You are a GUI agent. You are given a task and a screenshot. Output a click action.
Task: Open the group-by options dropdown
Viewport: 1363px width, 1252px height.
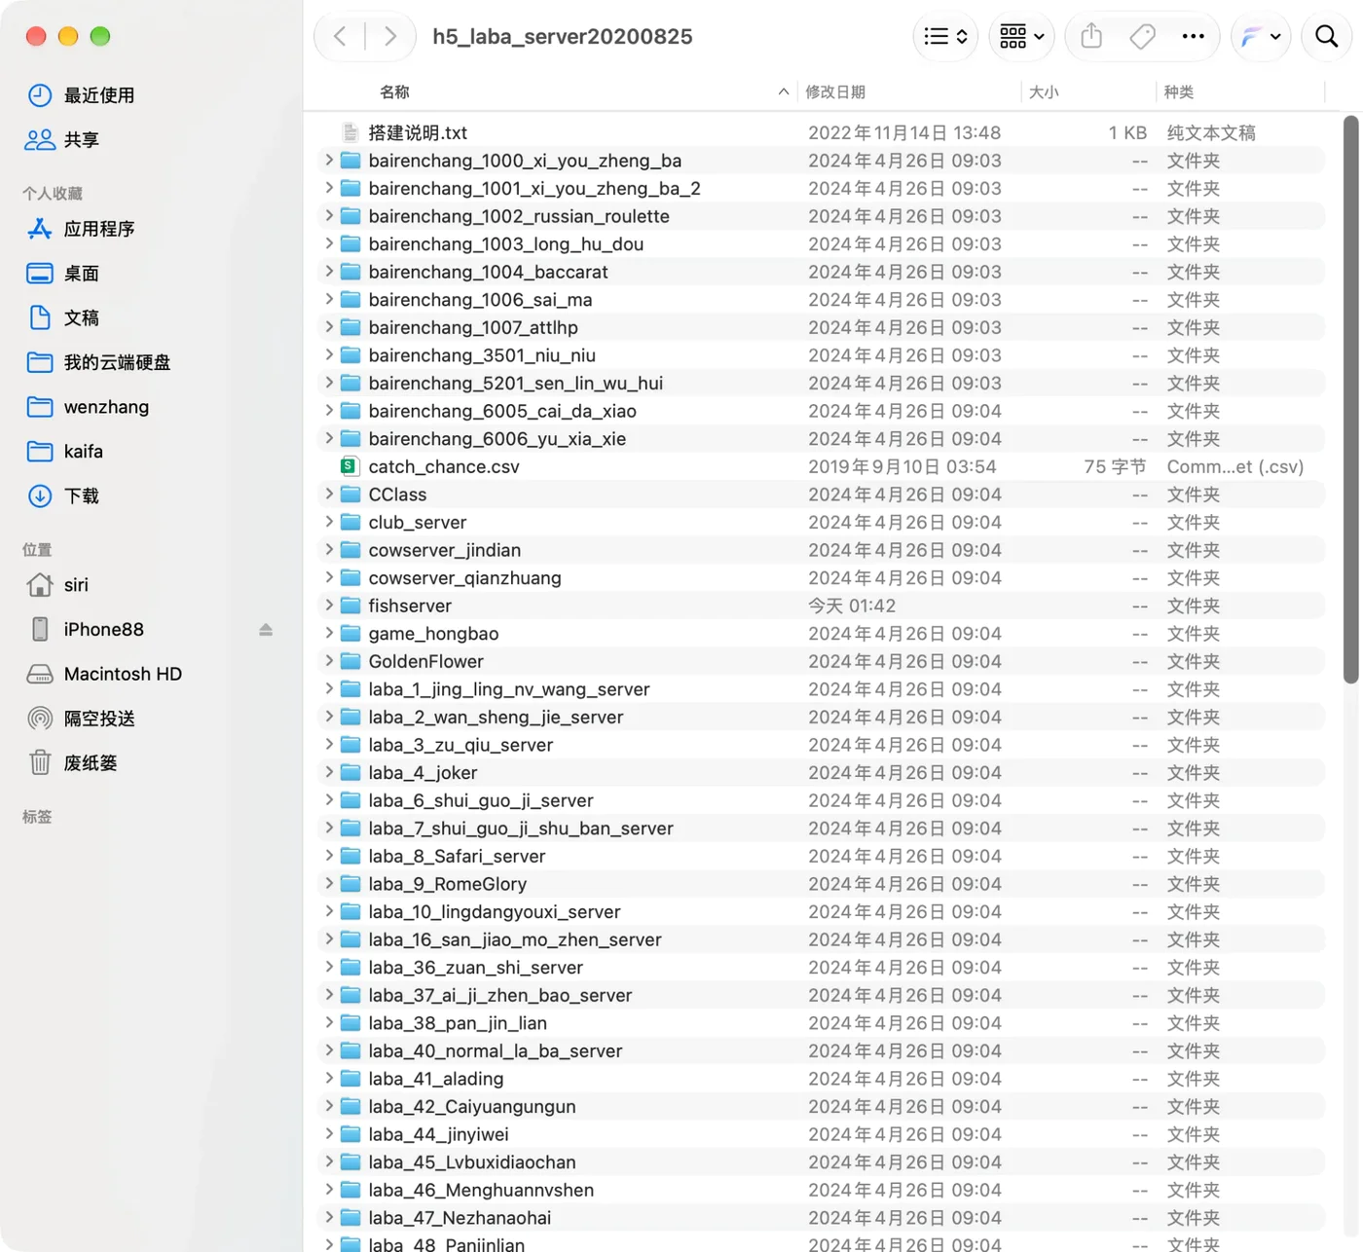coord(1021,37)
